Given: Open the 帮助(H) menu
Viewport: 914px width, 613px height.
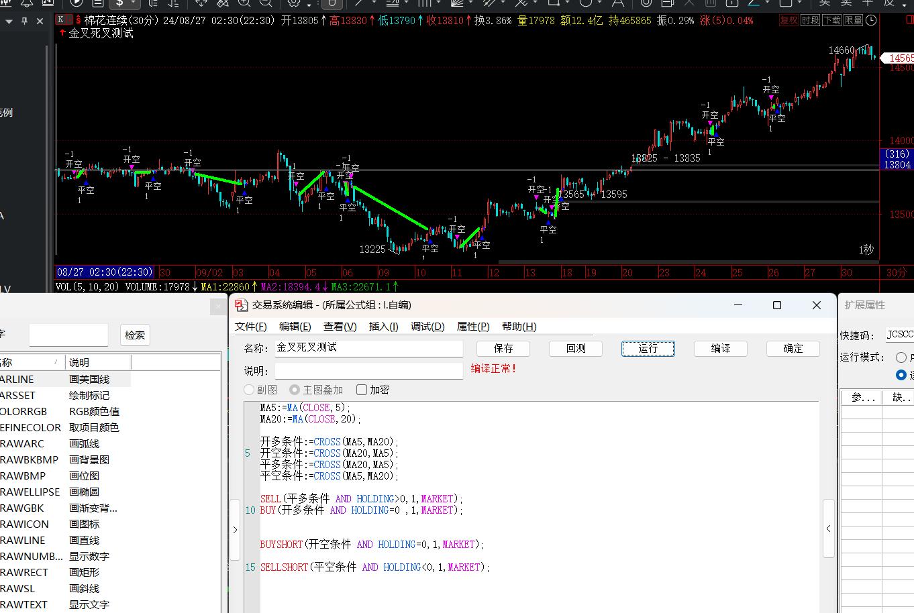Looking at the screenshot, I should 519,327.
